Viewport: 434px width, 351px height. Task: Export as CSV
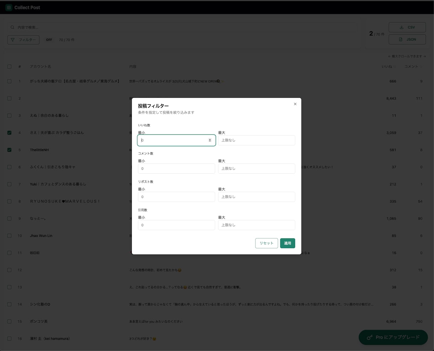click(x=407, y=27)
